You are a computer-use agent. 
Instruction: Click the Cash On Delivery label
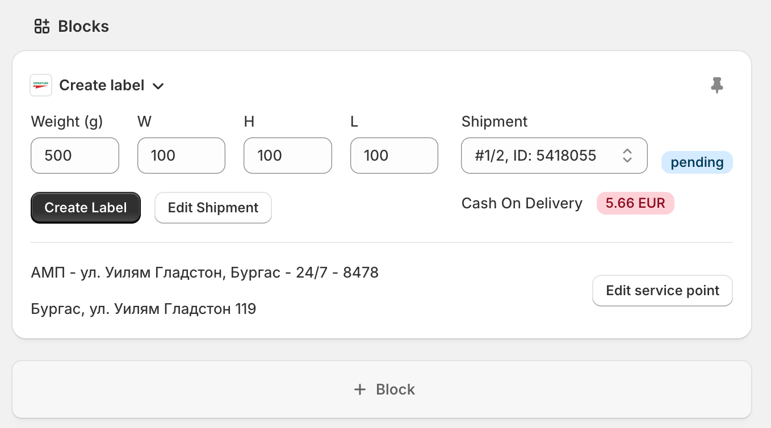click(x=522, y=203)
